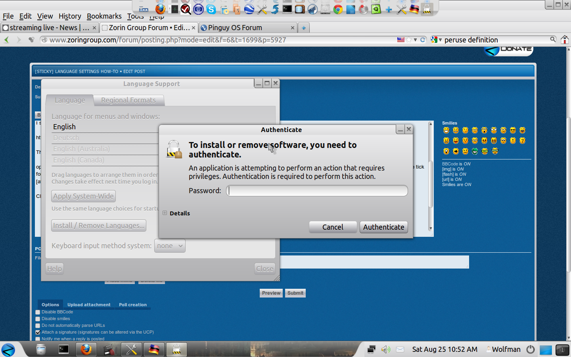The image size is (571, 357).
Task: Open the History menu
Action: (70, 16)
